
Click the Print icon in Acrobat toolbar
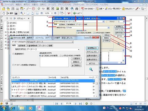click(18, 9)
